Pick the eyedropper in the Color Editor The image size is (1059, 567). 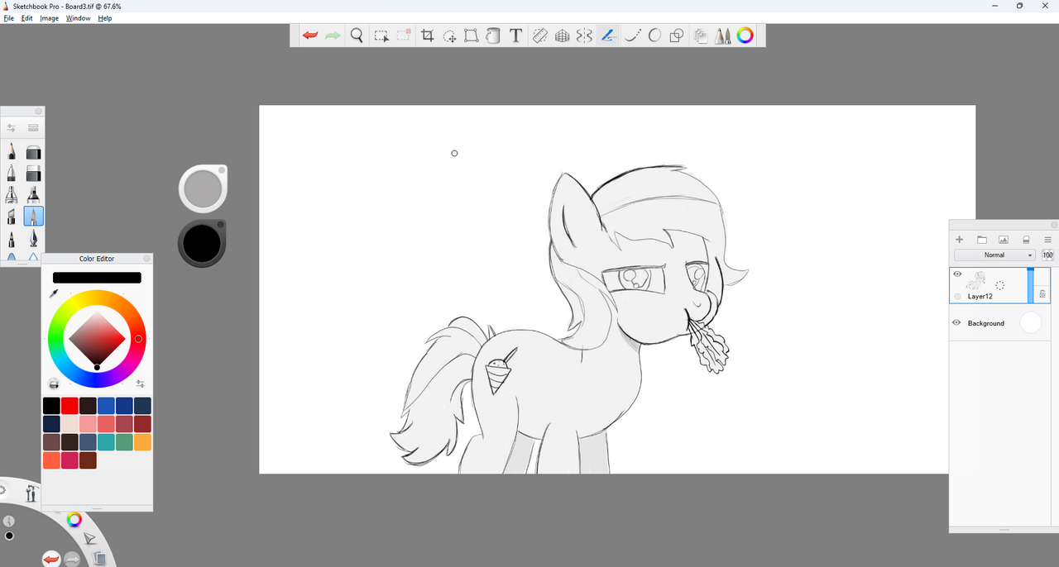54,293
